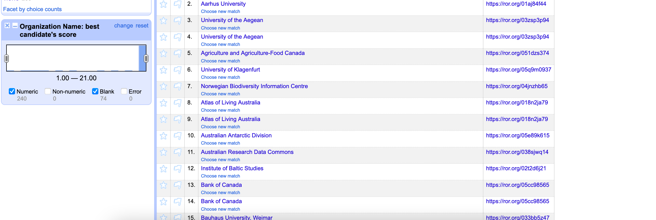Click Facet by choice counts
The image size is (656, 220).
tap(32, 9)
